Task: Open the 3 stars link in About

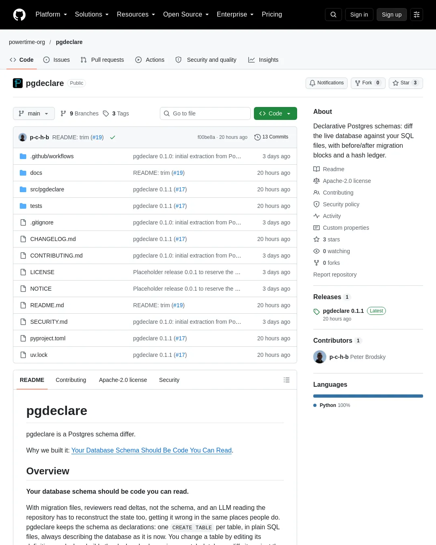Action: pyautogui.click(x=331, y=239)
